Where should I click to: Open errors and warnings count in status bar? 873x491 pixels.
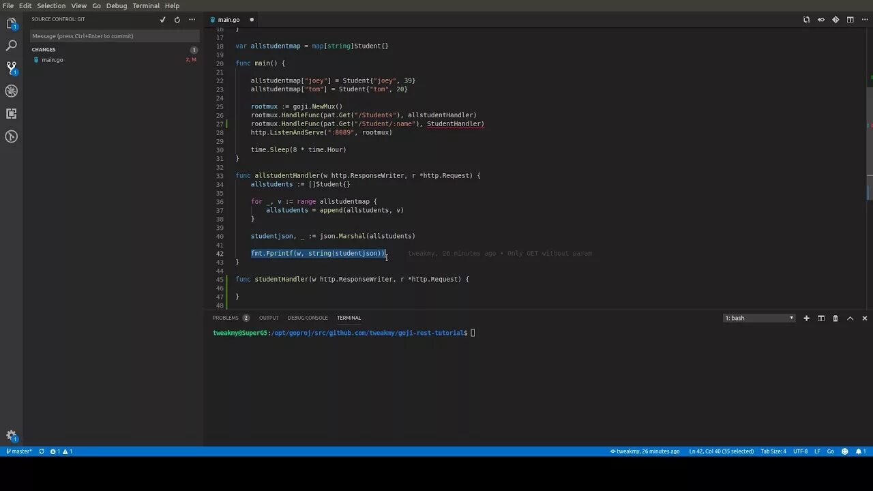tap(61, 451)
